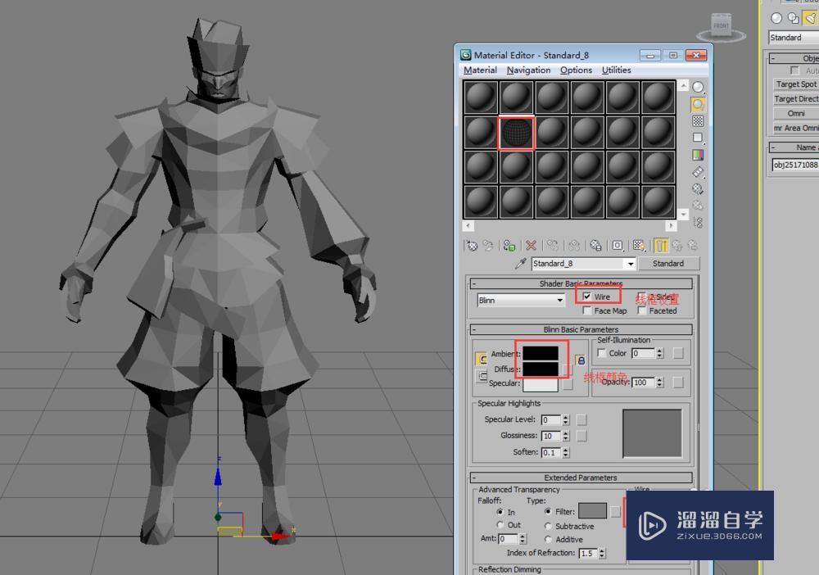Click the Diffuse black color swatch
Image resolution: width=819 pixels, height=575 pixels.
540,369
